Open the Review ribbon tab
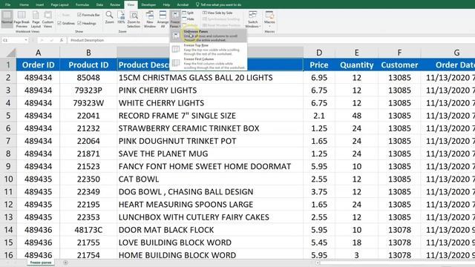The image size is (475, 267). [115, 4]
